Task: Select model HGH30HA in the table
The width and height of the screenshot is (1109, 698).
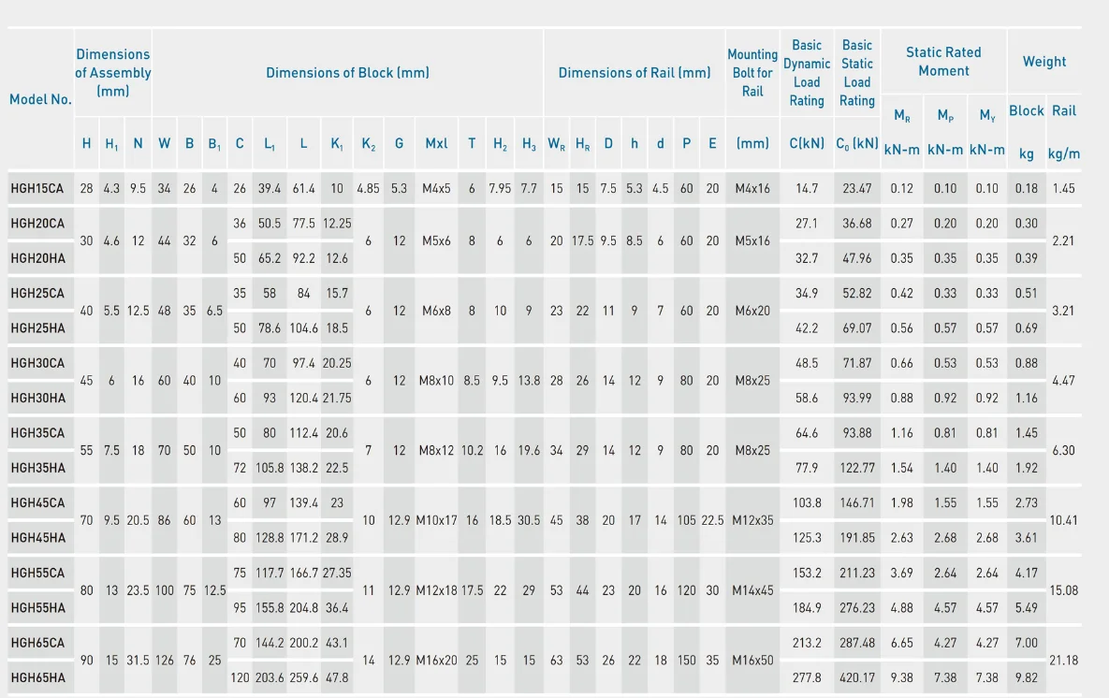Action: [37, 398]
